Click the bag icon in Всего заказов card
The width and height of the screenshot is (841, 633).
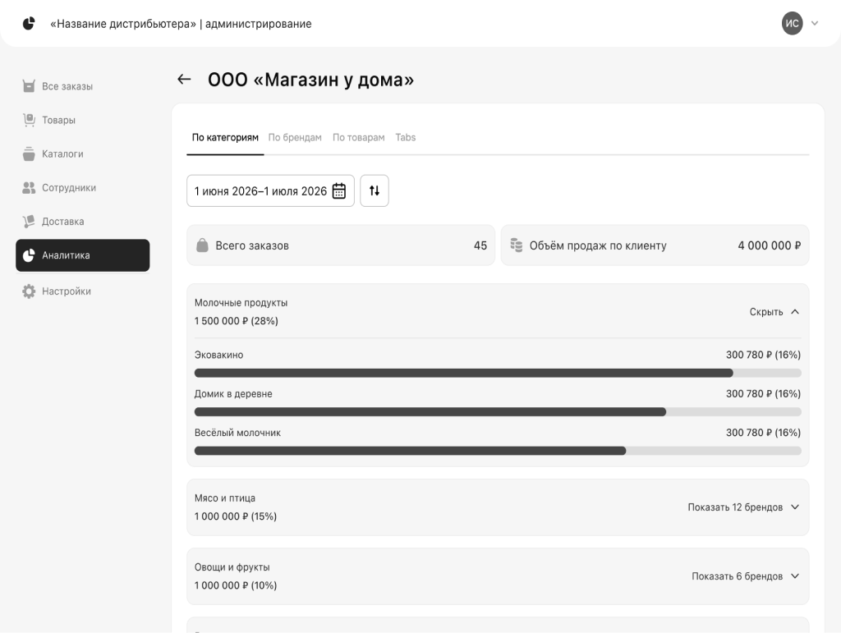click(x=202, y=245)
